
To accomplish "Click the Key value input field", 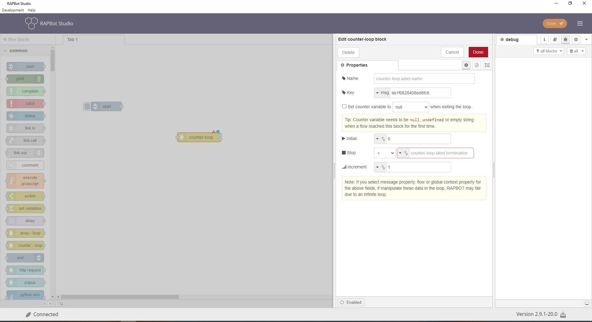I will point(420,93).
